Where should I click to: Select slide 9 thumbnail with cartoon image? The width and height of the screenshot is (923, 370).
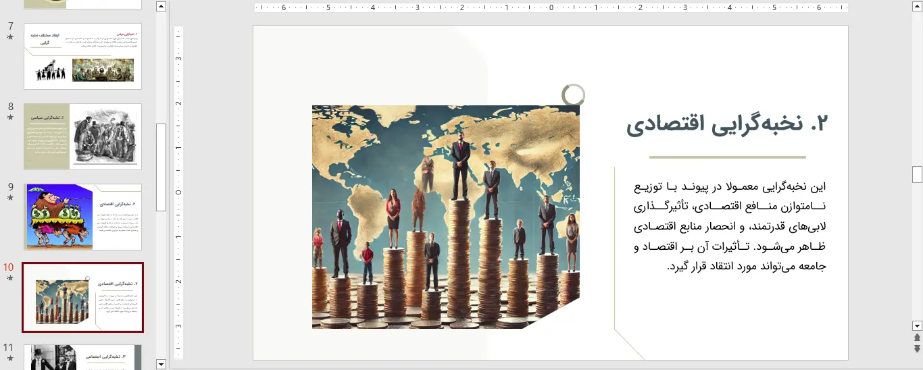click(x=83, y=217)
